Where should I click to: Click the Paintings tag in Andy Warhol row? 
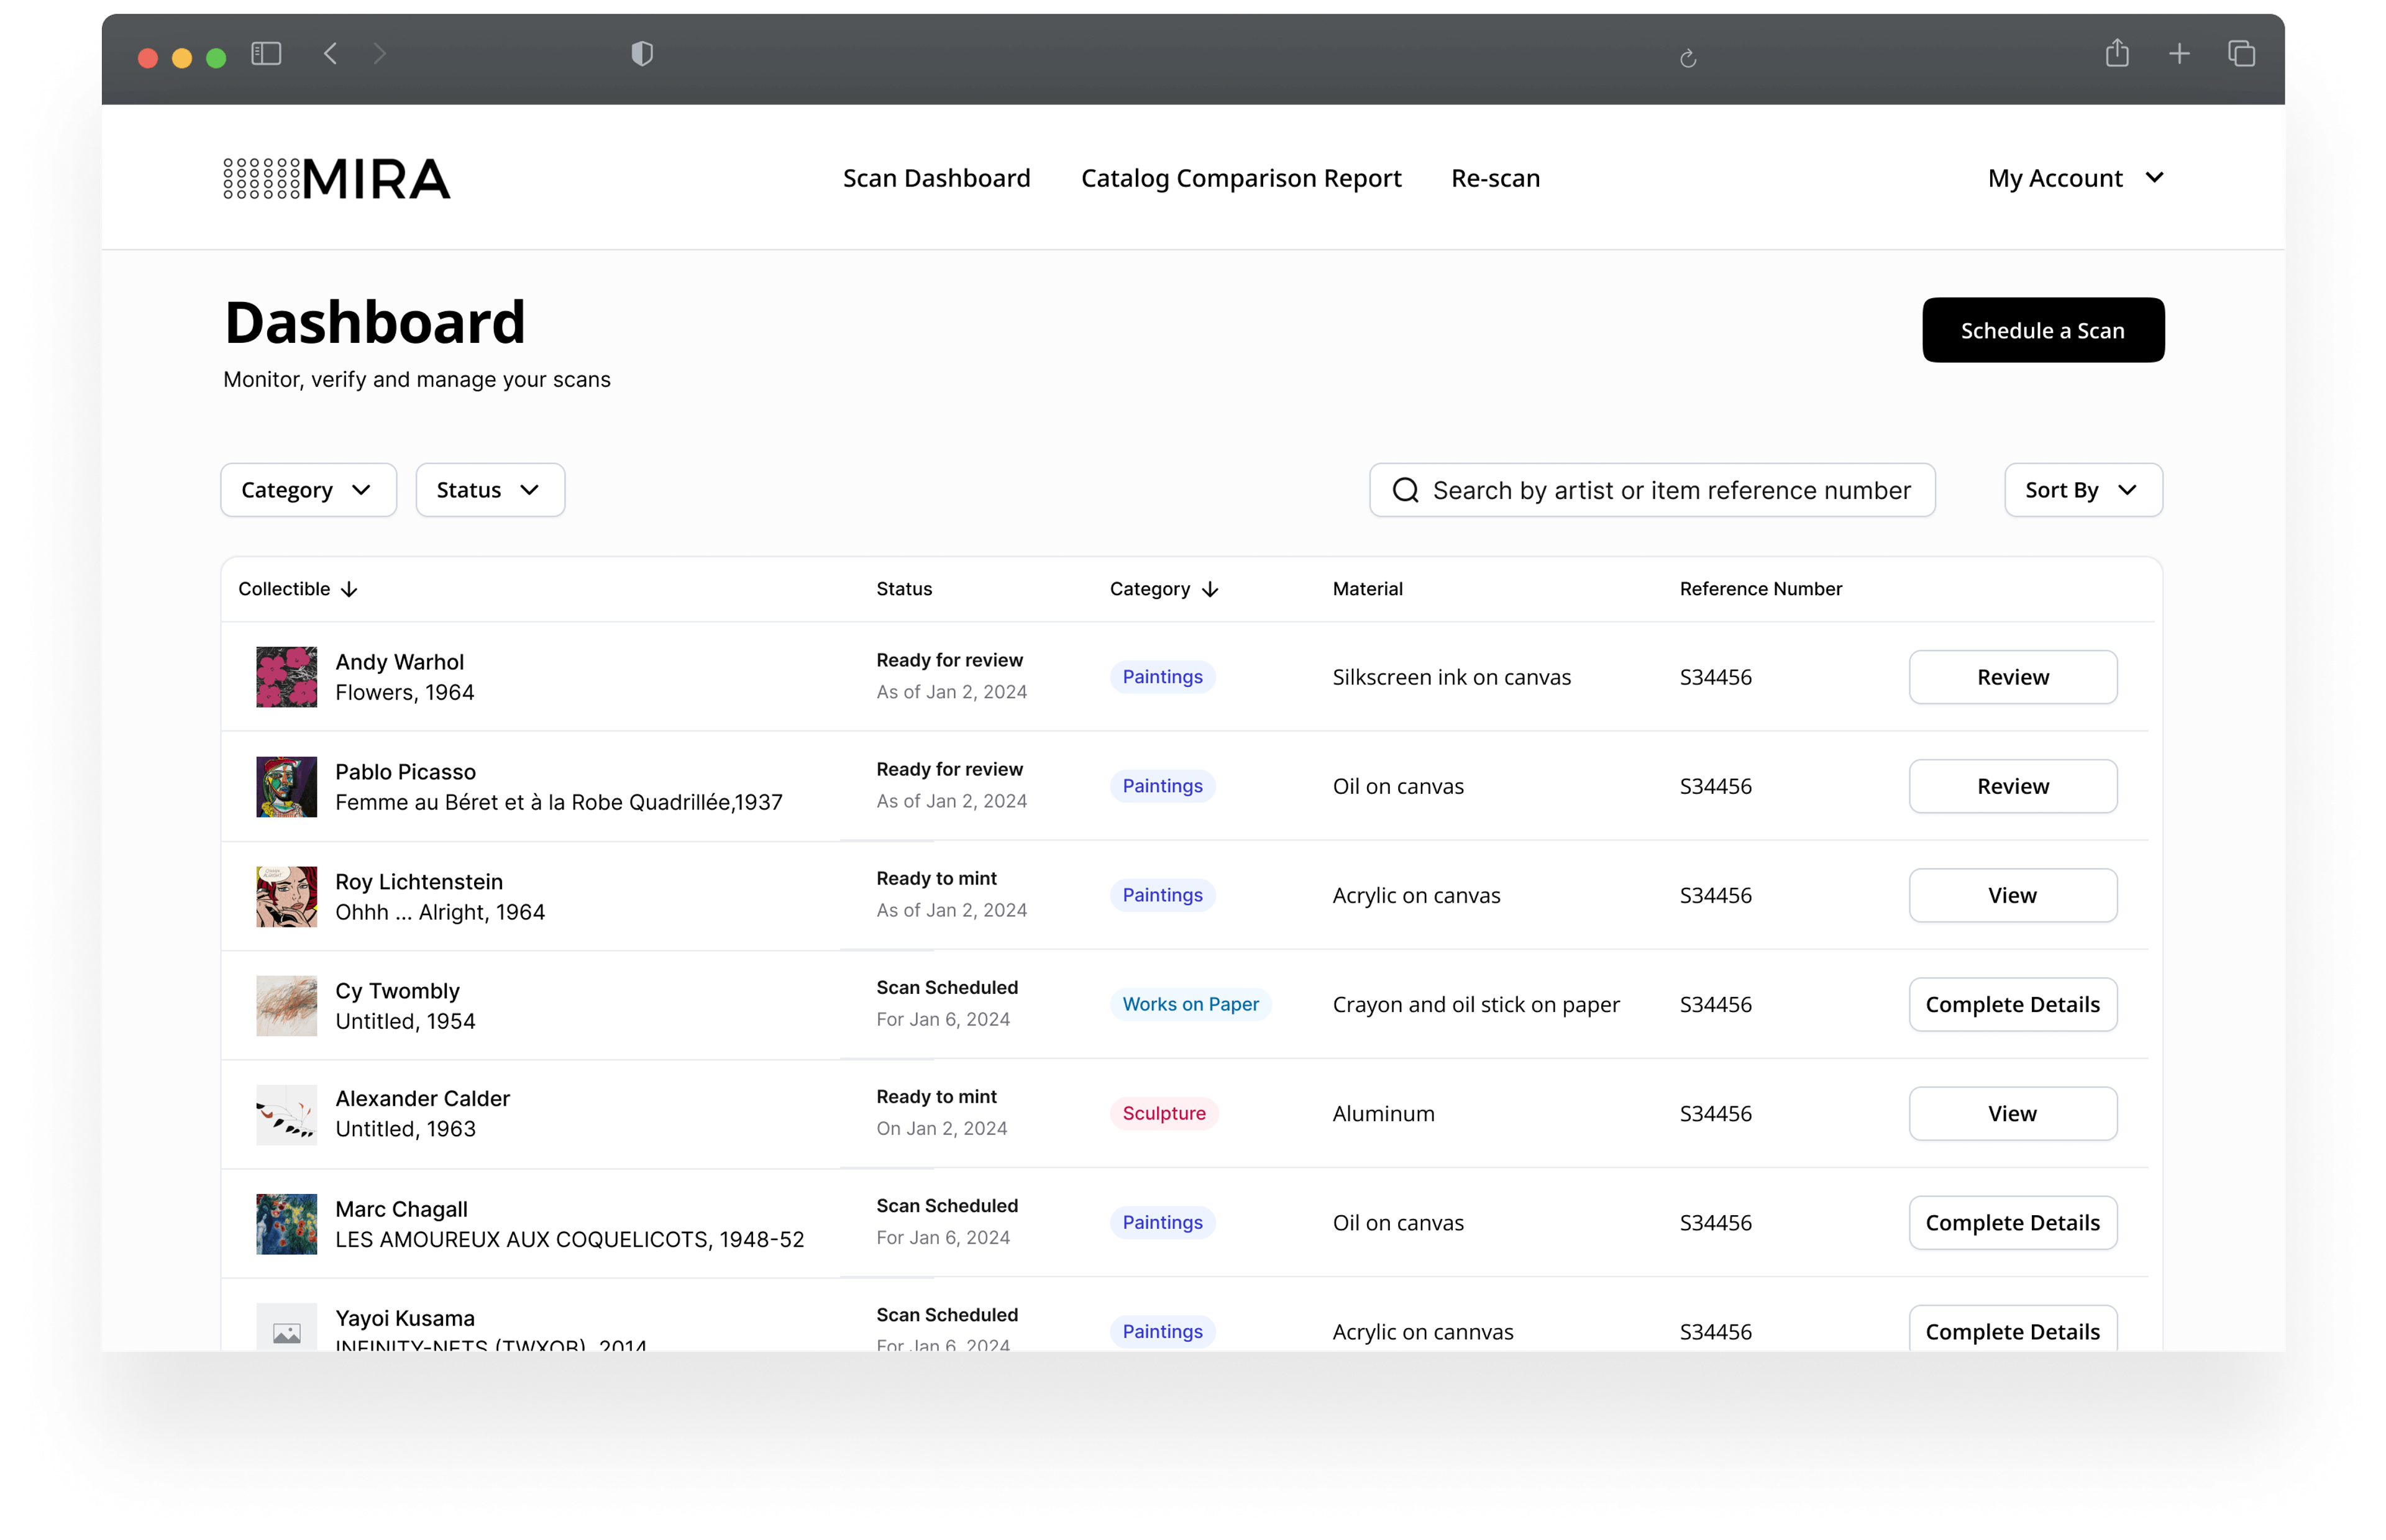1162,677
